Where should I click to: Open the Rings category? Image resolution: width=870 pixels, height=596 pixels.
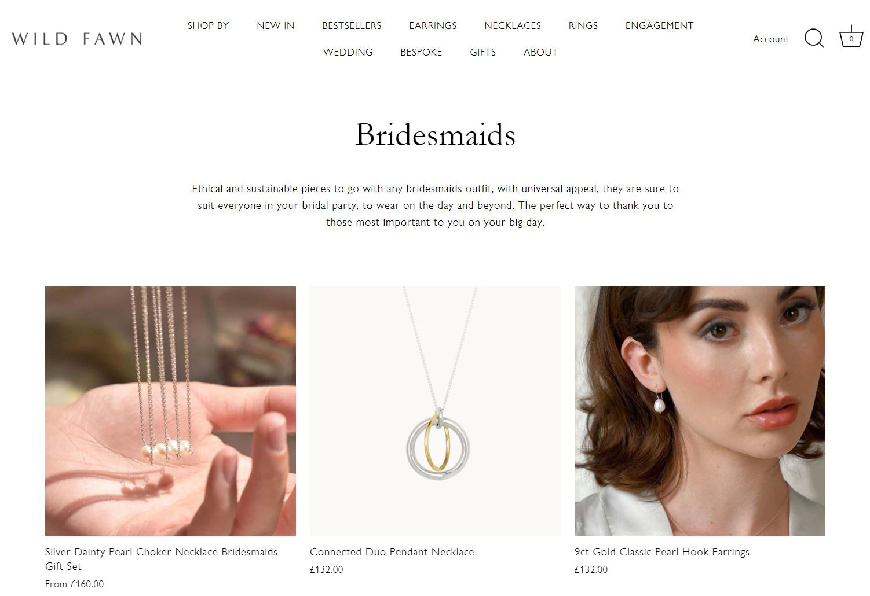click(583, 25)
